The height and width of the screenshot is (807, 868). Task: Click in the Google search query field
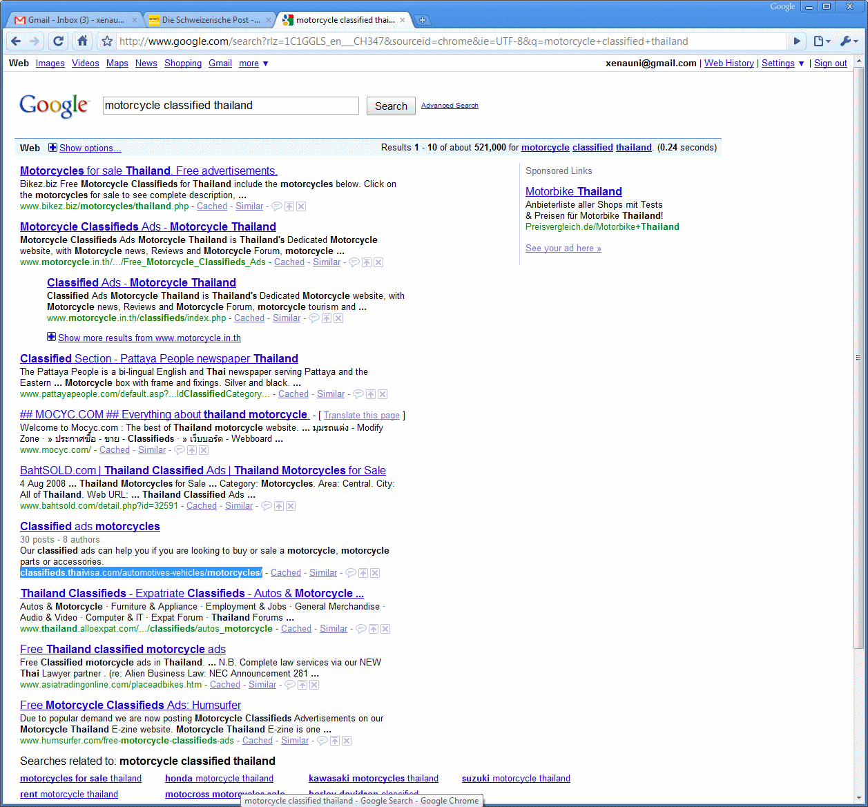231,106
